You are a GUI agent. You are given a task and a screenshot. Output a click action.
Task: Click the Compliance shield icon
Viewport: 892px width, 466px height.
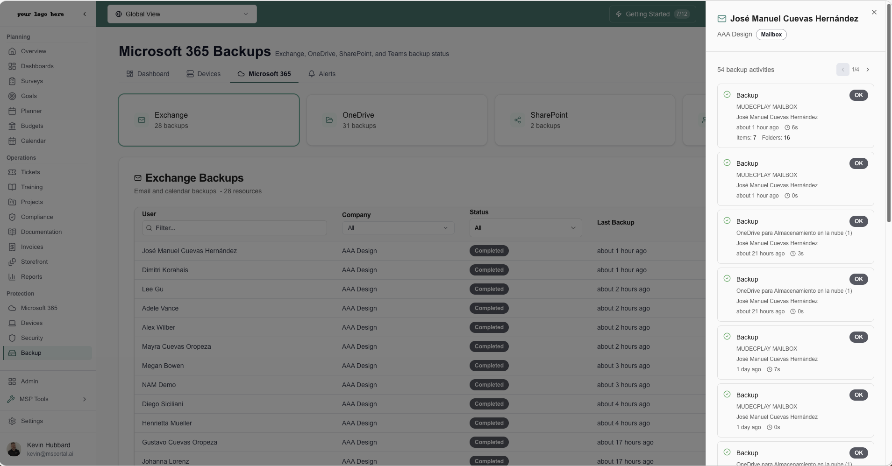click(x=12, y=217)
